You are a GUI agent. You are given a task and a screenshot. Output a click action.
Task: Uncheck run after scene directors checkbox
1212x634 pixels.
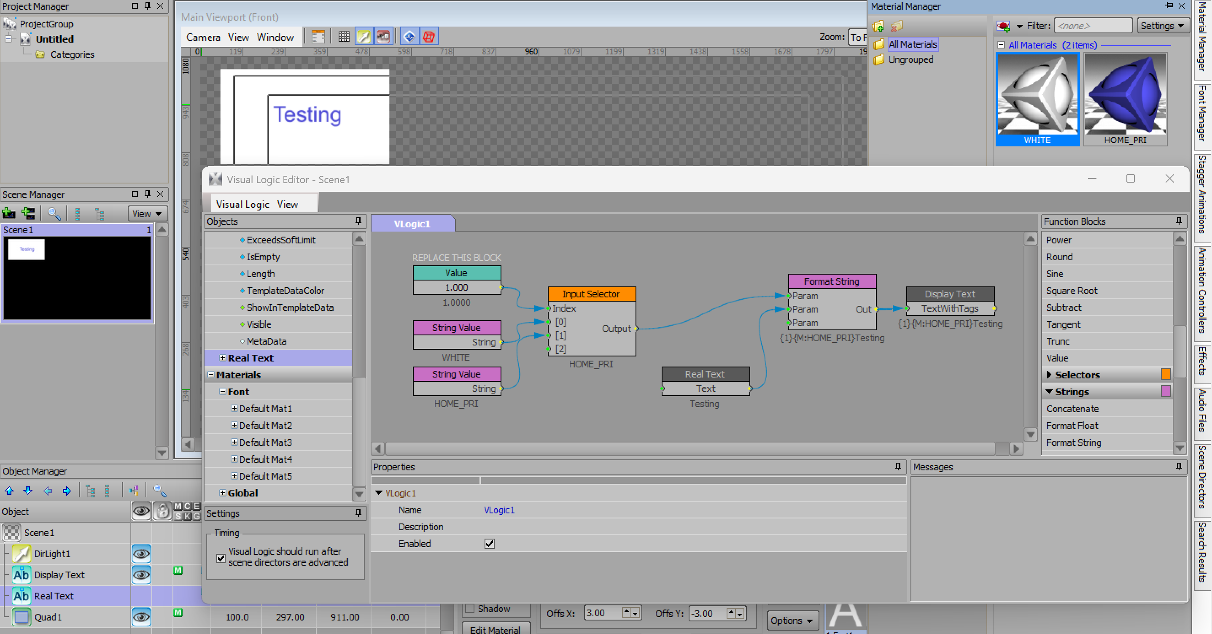pos(221,558)
